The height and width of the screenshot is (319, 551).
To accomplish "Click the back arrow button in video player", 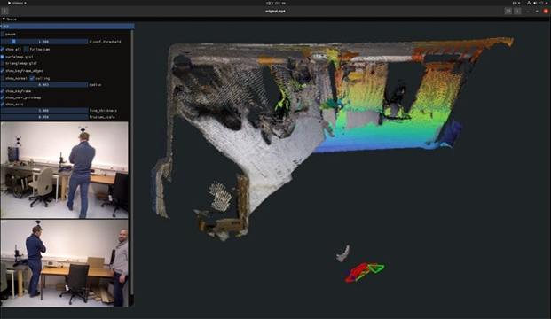I will click(5, 12).
